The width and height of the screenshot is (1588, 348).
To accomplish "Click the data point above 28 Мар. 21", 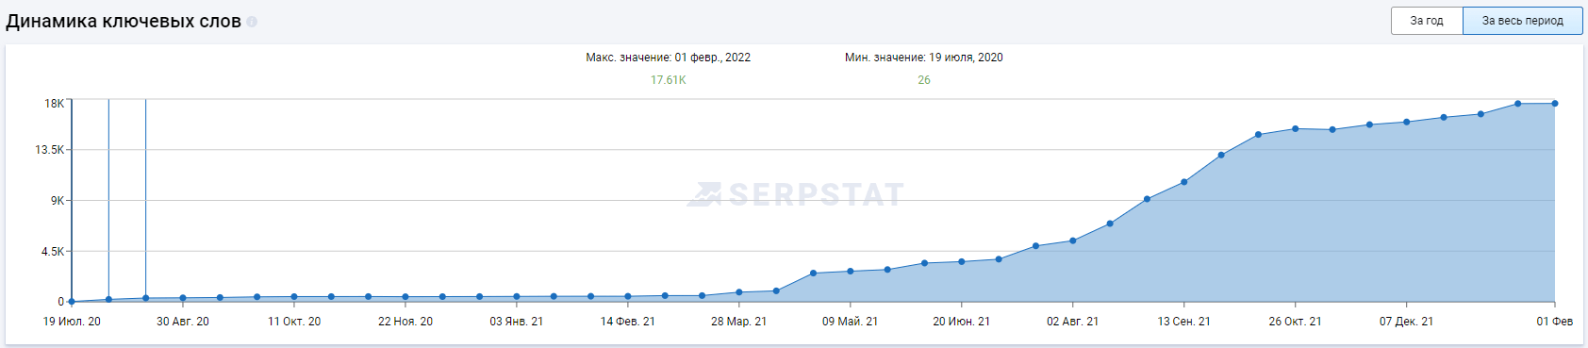I will coord(739,292).
